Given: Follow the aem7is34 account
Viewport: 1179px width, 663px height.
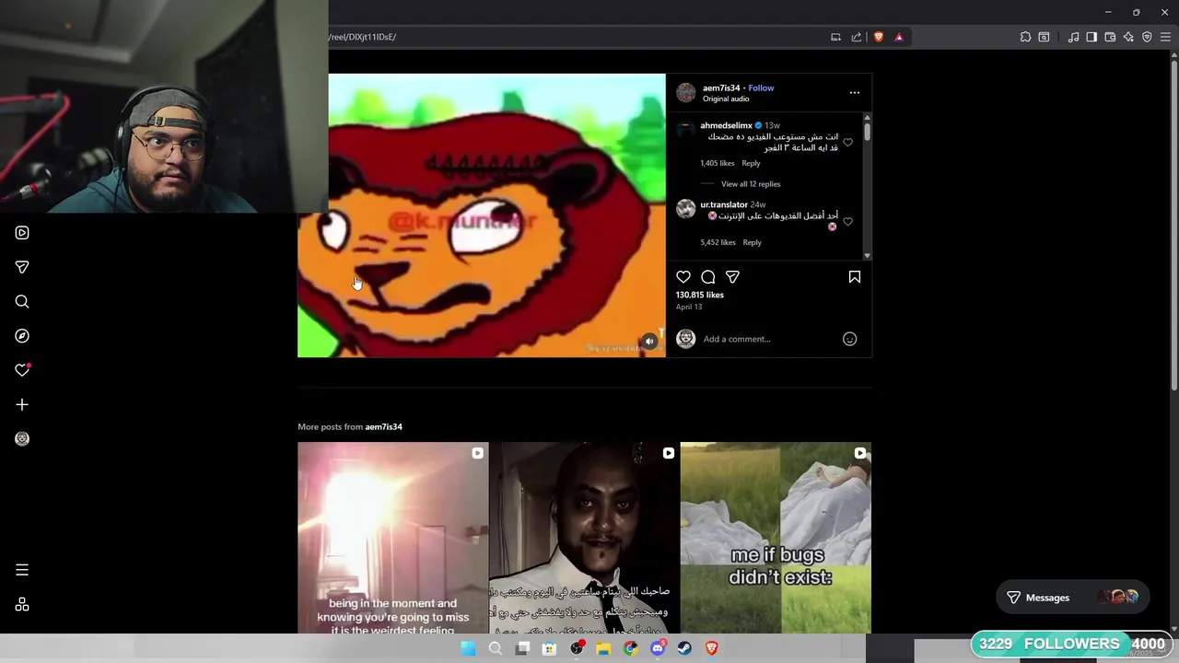Looking at the screenshot, I should click(x=761, y=88).
